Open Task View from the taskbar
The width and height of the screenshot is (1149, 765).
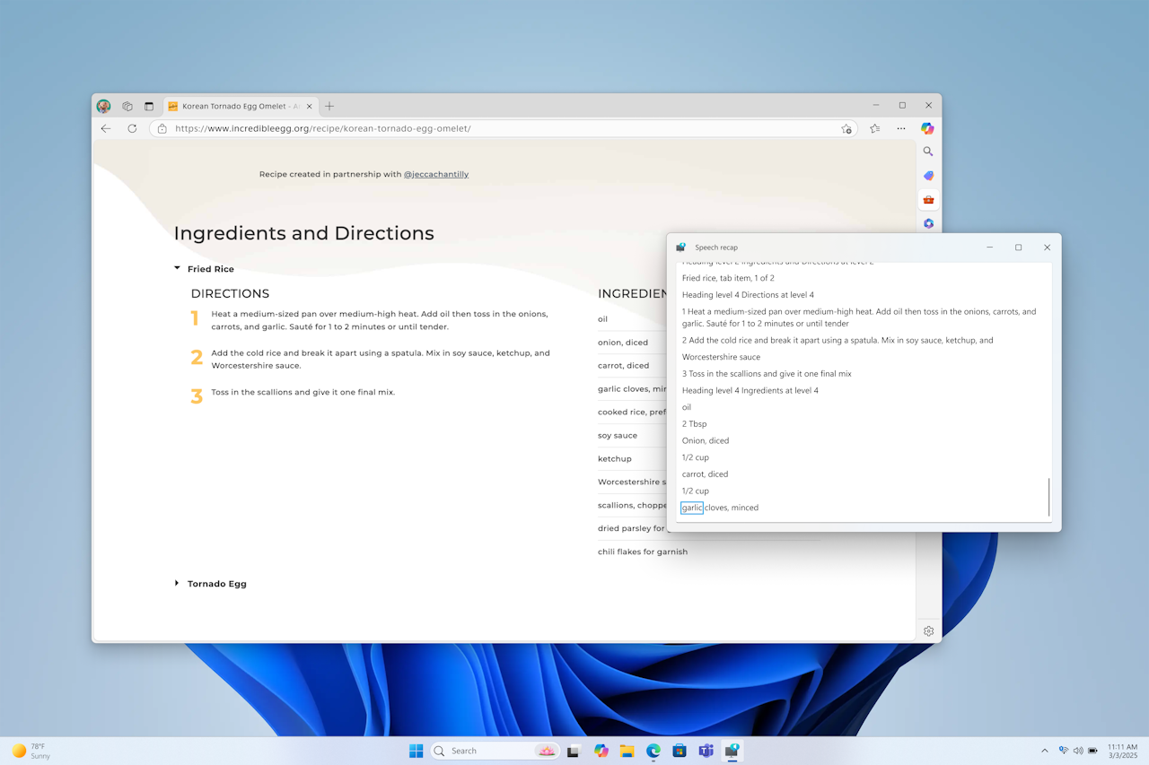[x=573, y=751]
